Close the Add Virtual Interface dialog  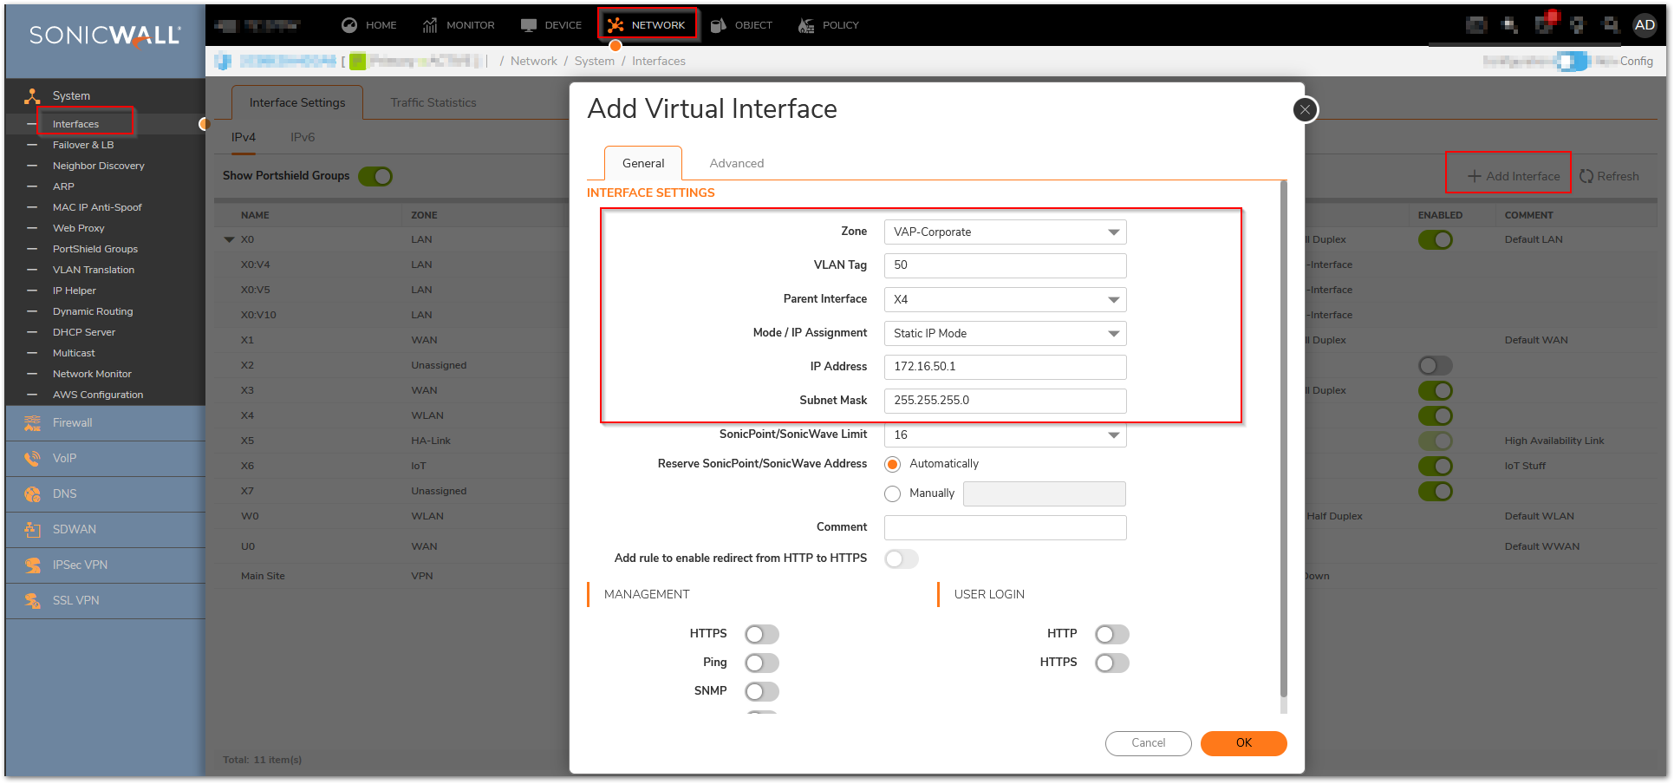pyautogui.click(x=1305, y=110)
